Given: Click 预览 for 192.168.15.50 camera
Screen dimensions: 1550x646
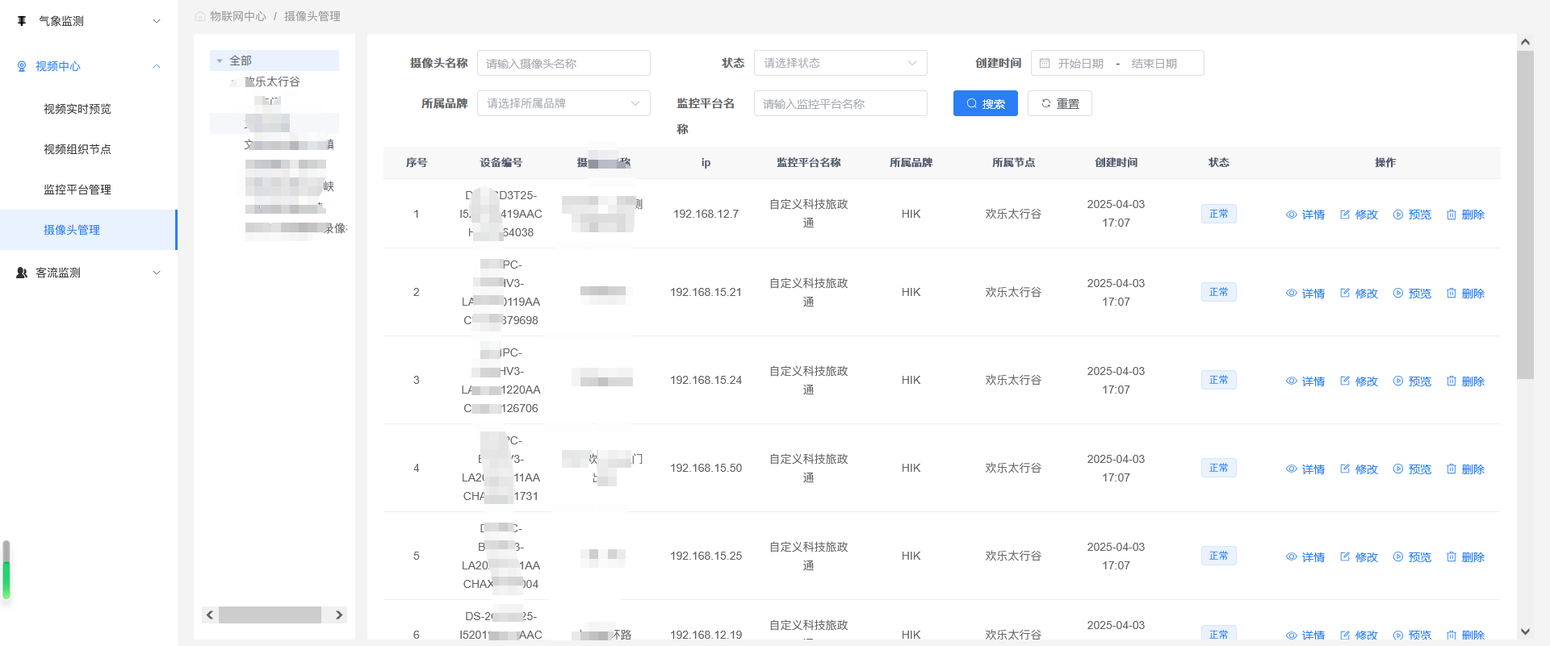Looking at the screenshot, I should tap(1412, 469).
